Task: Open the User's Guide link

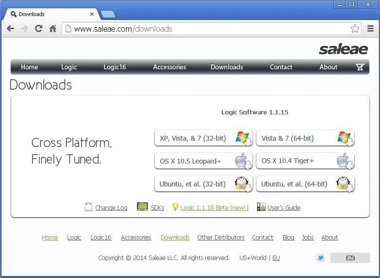Action: (284, 208)
